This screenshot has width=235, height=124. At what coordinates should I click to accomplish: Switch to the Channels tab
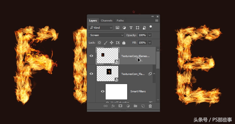(106, 21)
